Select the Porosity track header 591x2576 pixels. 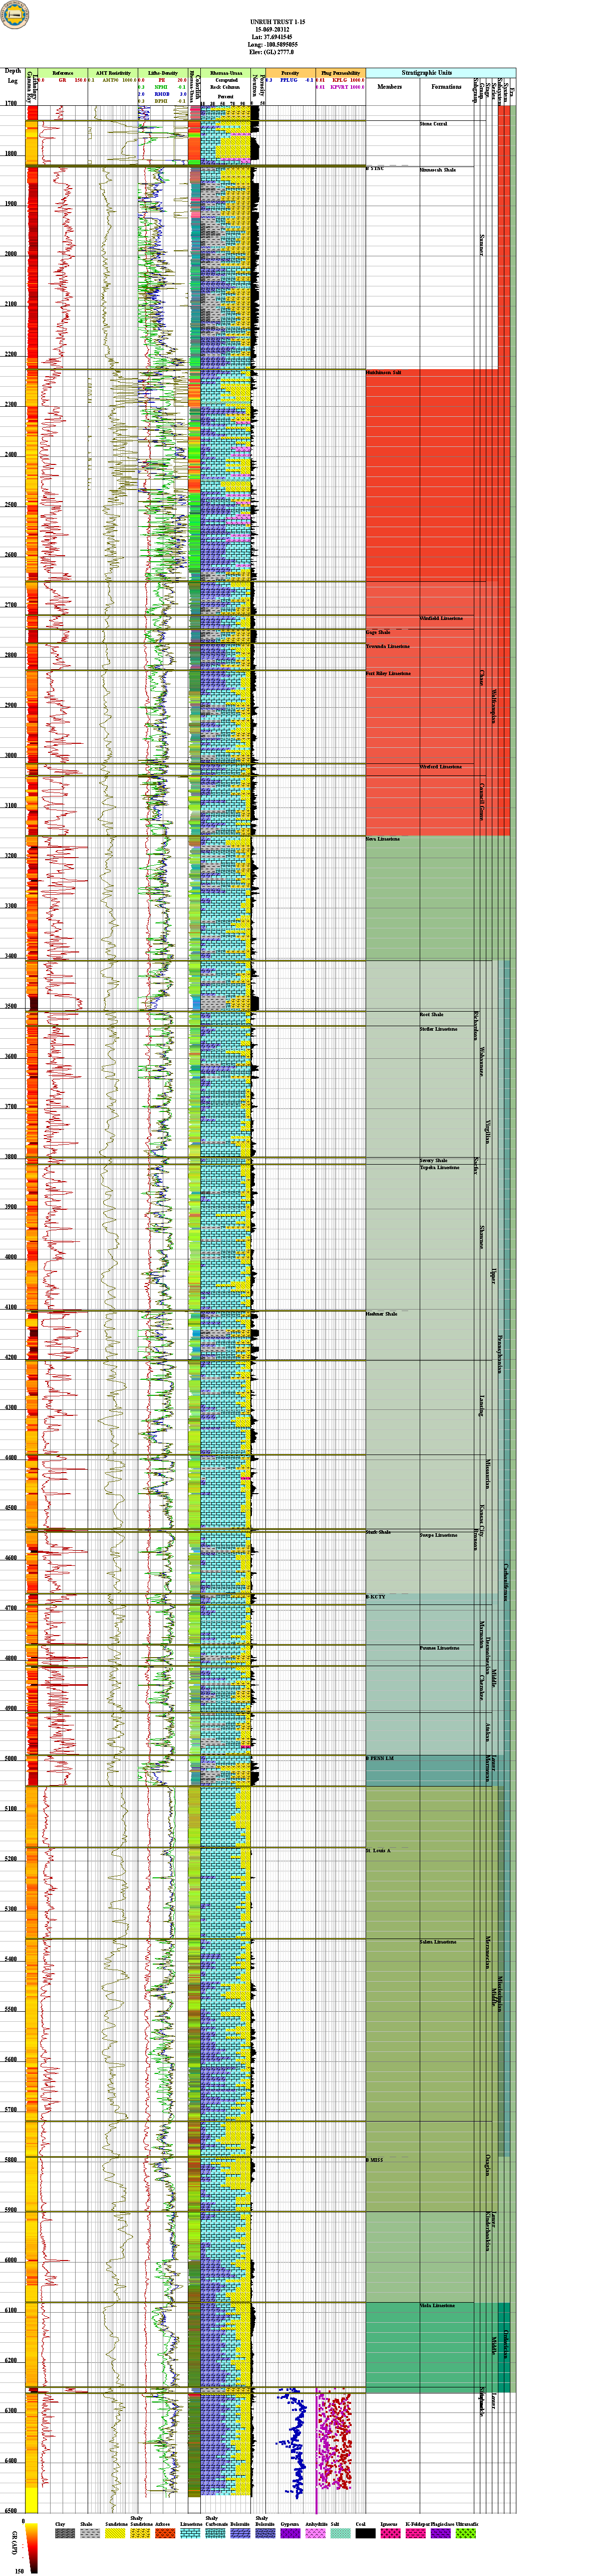coord(290,73)
